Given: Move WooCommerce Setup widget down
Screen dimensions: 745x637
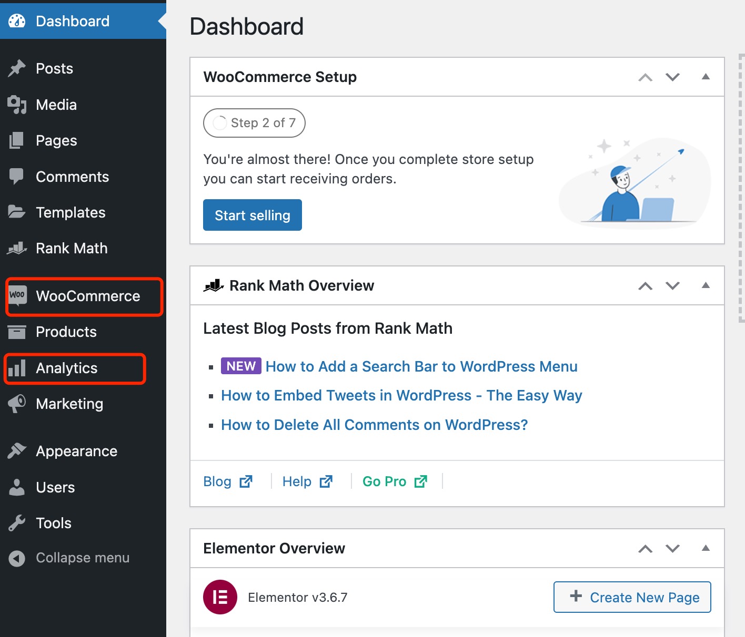Looking at the screenshot, I should coord(672,77).
